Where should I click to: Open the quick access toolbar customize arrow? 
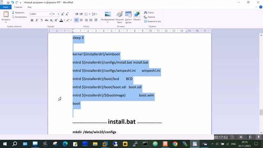click(21, 3)
